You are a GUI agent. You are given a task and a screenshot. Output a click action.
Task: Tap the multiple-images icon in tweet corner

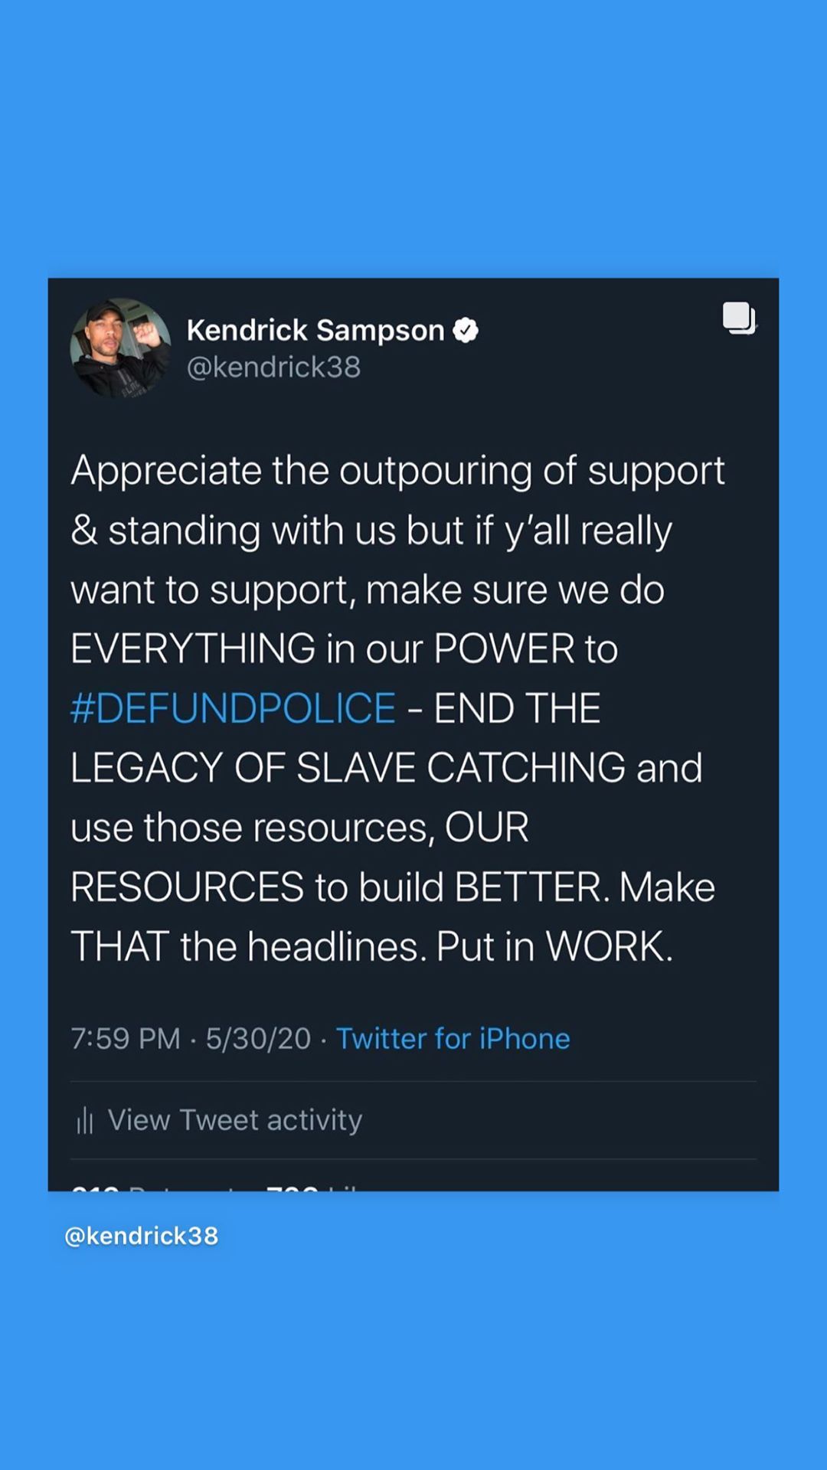740,318
